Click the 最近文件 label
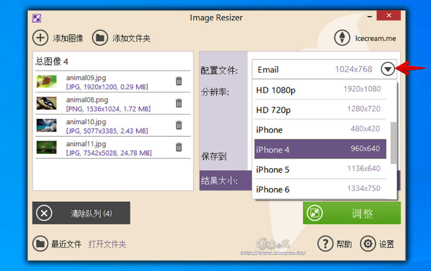 pyautogui.click(x=66, y=244)
